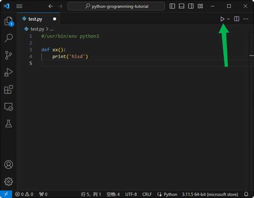Open the Manage gear menu
254x198 pixels.
point(9,181)
